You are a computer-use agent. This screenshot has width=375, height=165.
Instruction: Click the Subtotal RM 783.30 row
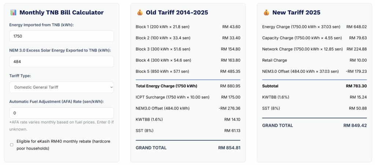point(314,86)
